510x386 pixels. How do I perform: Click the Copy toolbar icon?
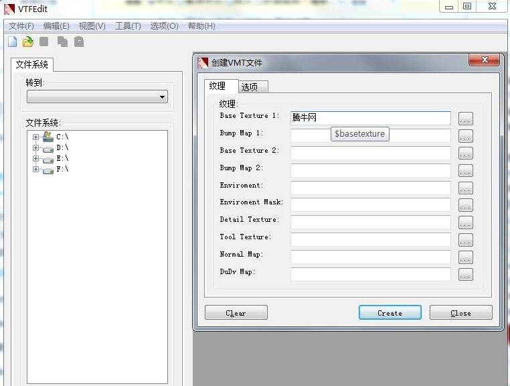pyautogui.click(x=62, y=42)
